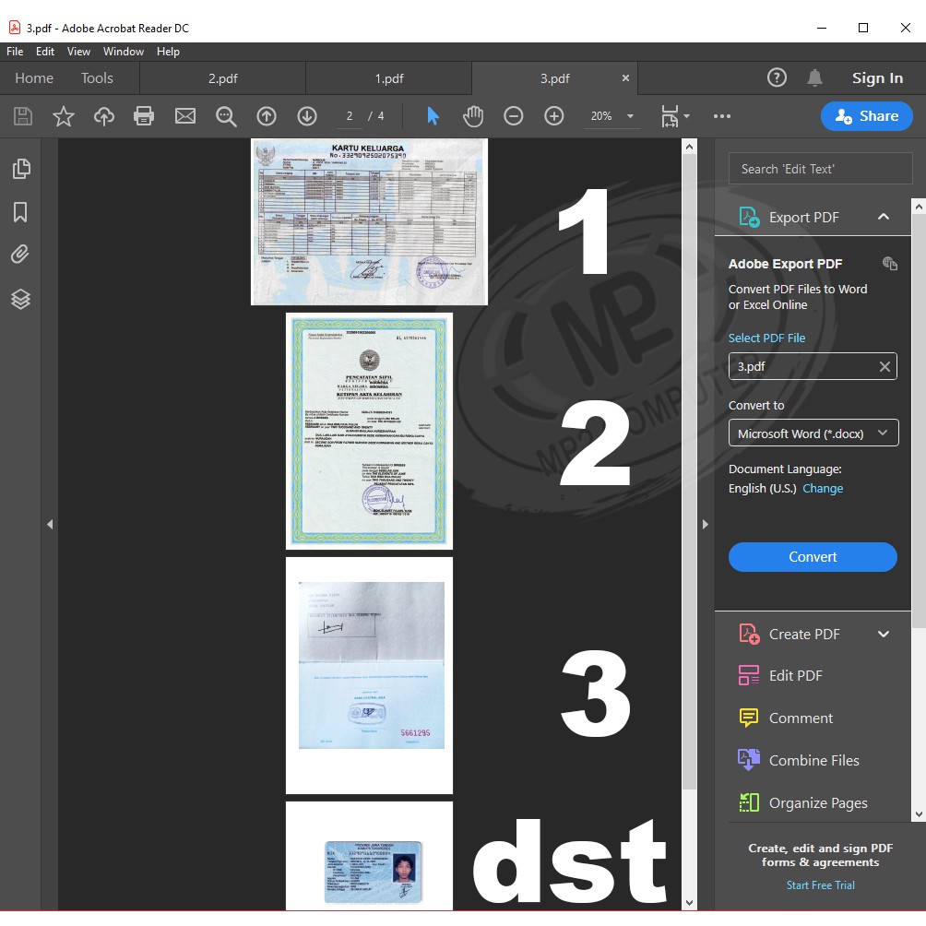Click the Start Free Trial link
The width and height of the screenshot is (926, 926).
(820, 885)
